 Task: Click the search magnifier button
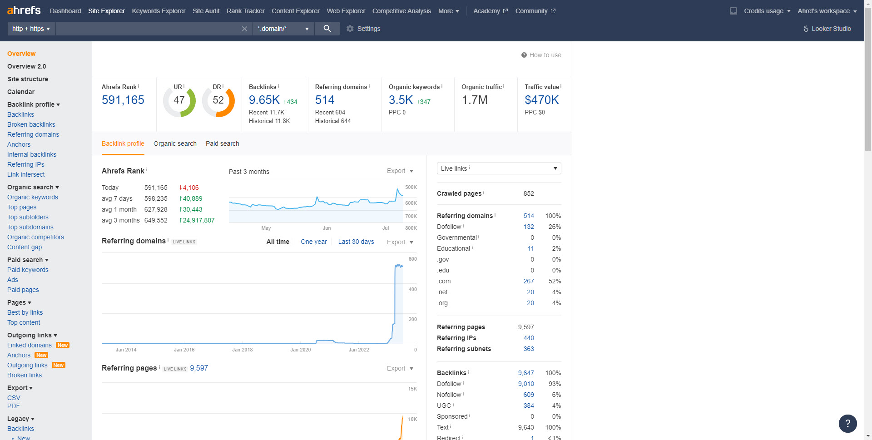pyautogui.click(x=327, y=29)
